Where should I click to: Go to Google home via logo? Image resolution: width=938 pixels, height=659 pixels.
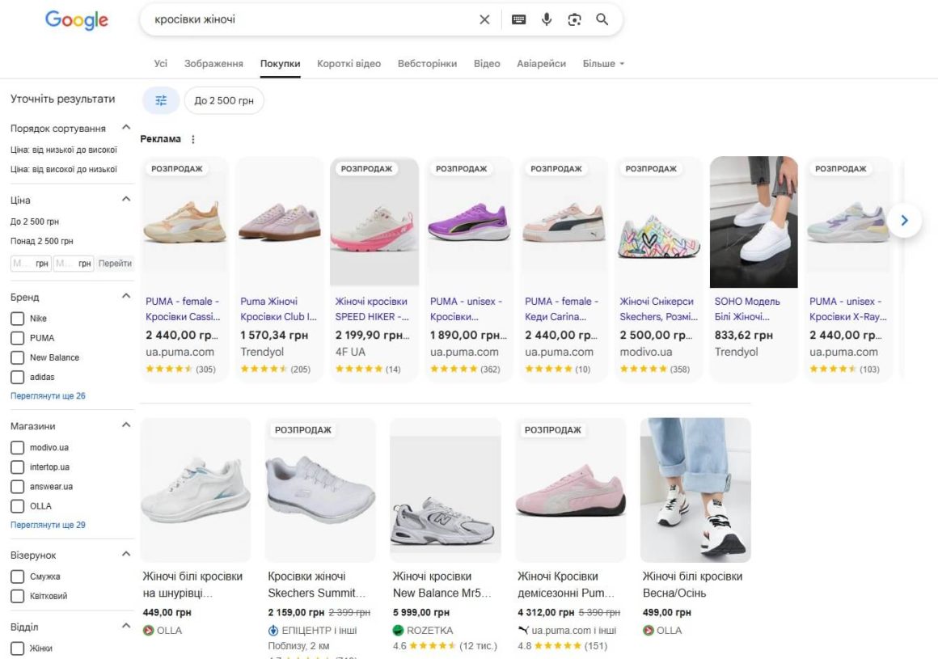coord(77,20)
